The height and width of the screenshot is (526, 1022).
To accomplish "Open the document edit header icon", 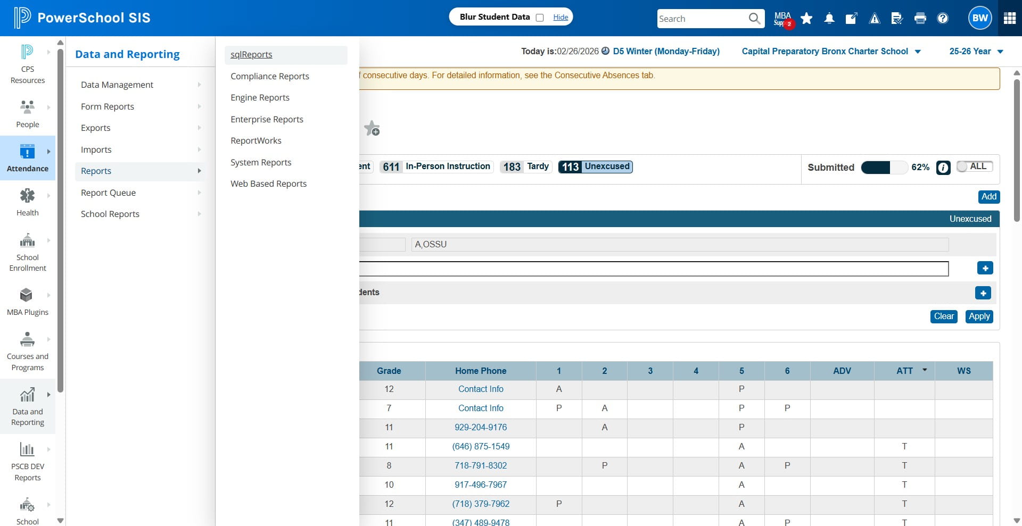I will (x=897, y=19).
